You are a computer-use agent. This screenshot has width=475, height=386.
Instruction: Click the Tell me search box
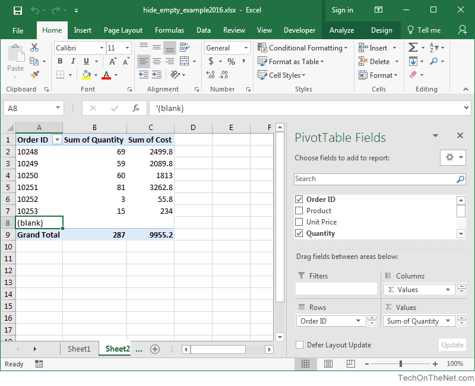(424, 30)
